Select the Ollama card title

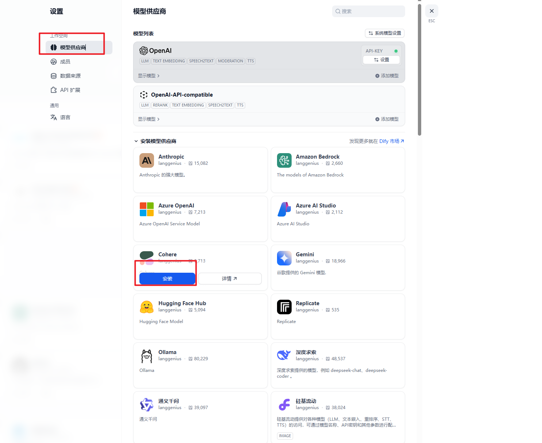point(168,352)
